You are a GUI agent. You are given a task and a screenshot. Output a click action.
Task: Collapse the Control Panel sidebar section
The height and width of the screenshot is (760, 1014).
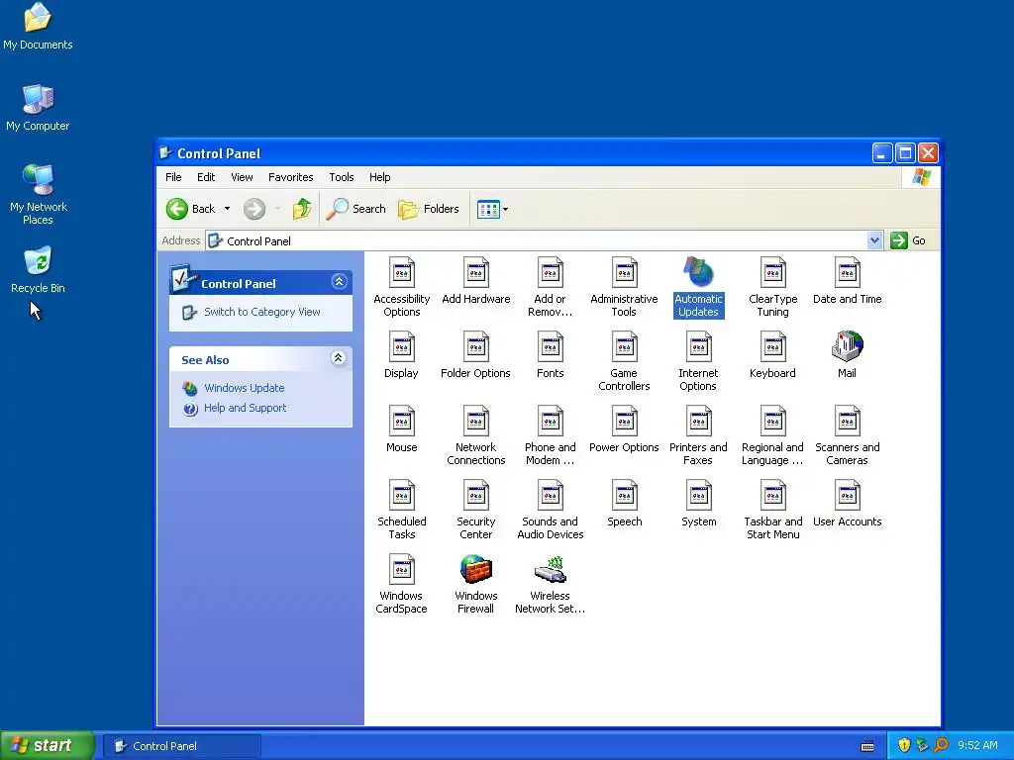[x=339, y=282]
